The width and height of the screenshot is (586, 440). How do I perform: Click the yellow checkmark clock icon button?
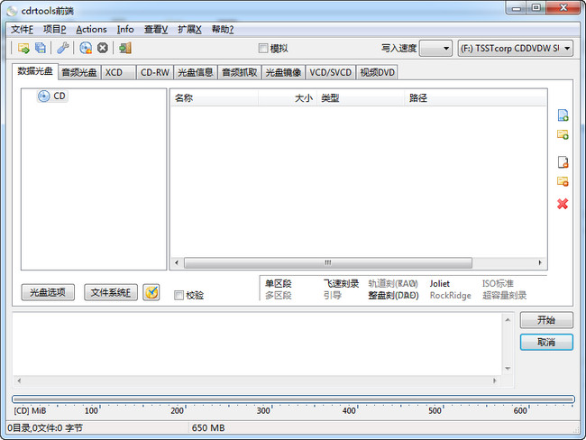(x=151, y=292)
